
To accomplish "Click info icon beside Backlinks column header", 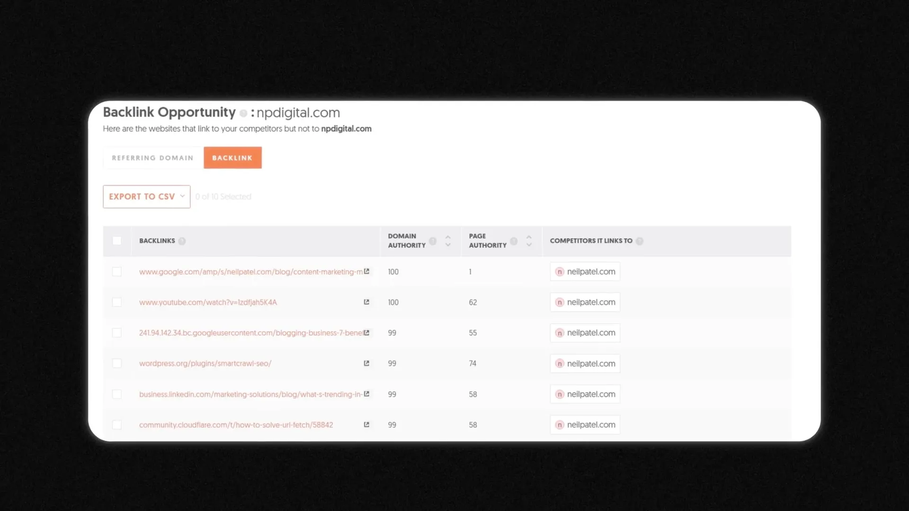I will pos(182,241).
